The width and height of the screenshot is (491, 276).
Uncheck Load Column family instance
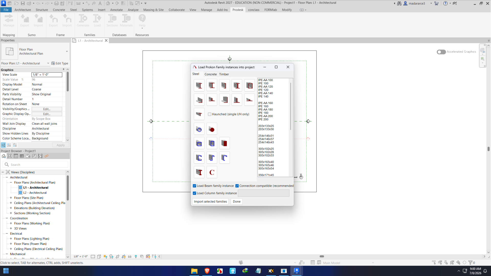coord(195,193)
